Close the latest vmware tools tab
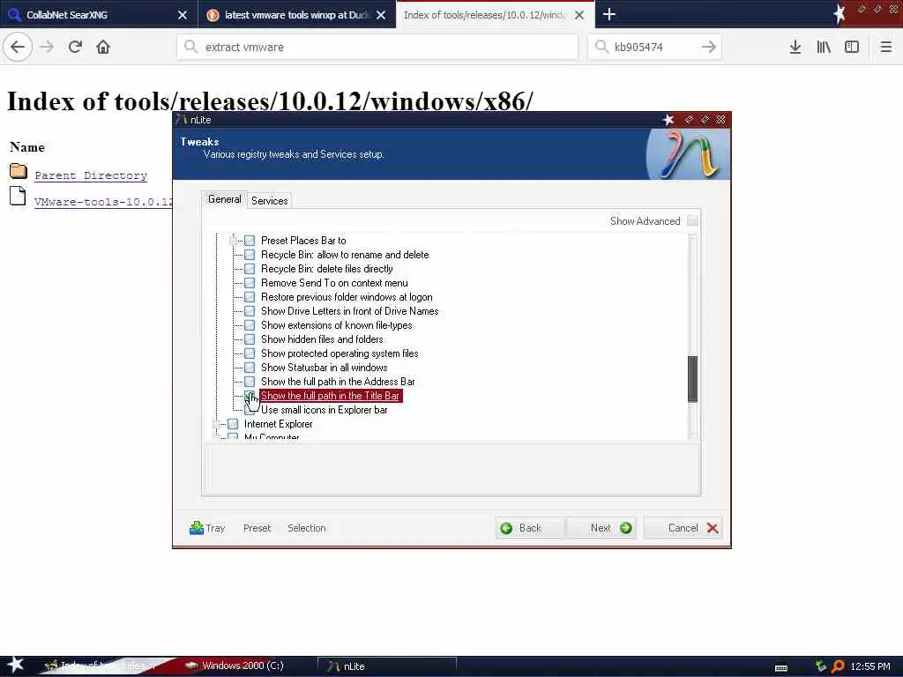This screenshot has width=903, height=677. pyautogui.click(x=381, y=15)
